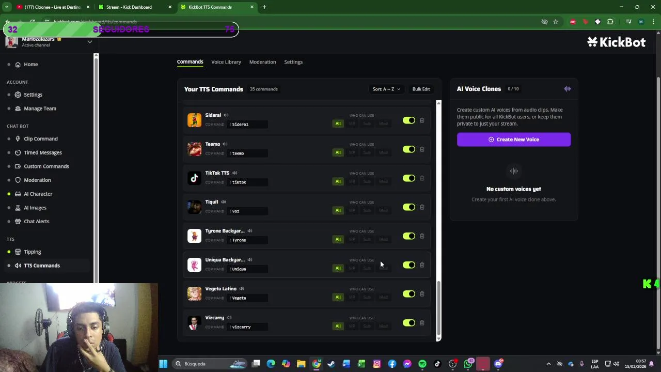Delete the Vizcarry command with trash icon

pyautogui.click(x=422, y=323)
